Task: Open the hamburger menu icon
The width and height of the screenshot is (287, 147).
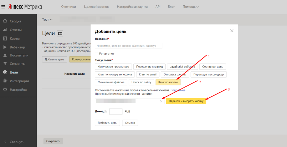Action: click(x=3, y=7)
